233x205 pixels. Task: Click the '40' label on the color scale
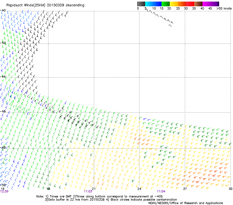coord(202,9)
